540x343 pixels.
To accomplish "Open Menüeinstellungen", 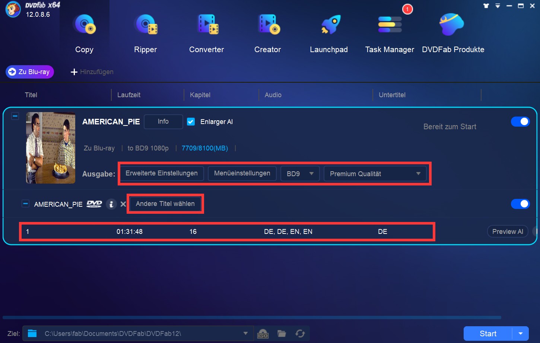I will (x=242, y=174).
